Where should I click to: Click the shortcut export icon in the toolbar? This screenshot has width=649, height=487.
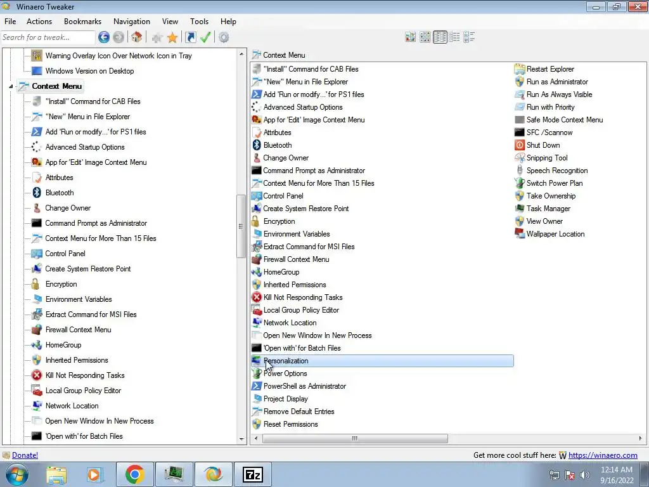tap(190, 37)
